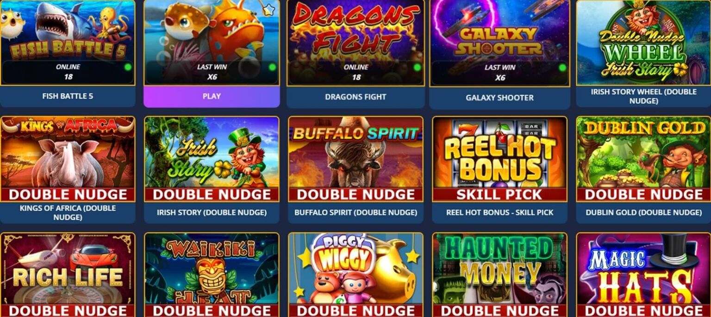Click the green online dot on Galaxy Shooter

coord(562,68)
